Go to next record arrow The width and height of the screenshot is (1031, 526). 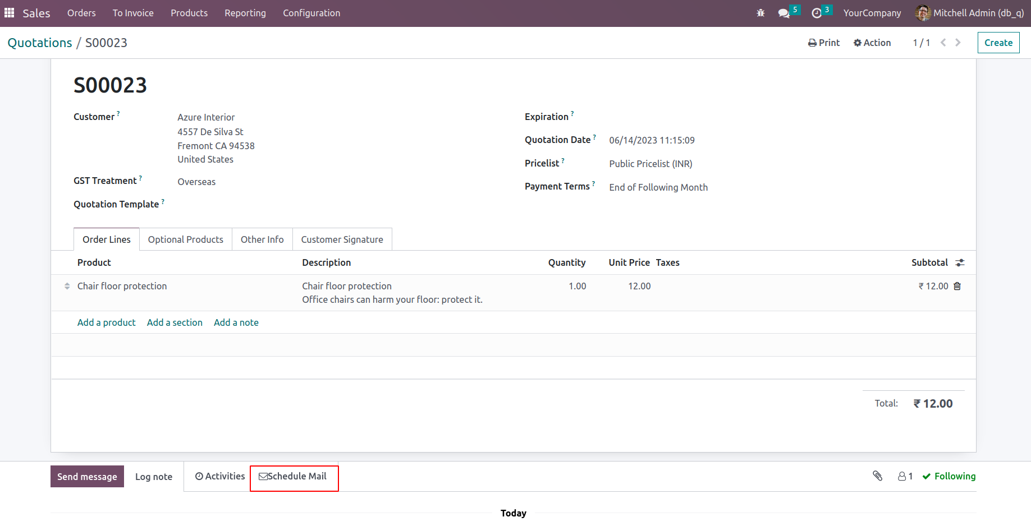(x=958, y=43)
